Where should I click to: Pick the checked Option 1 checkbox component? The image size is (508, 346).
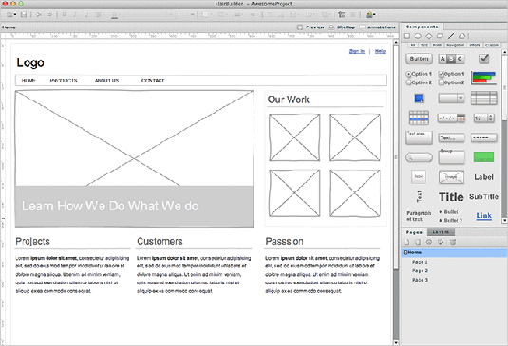click(x=451, y=74)
